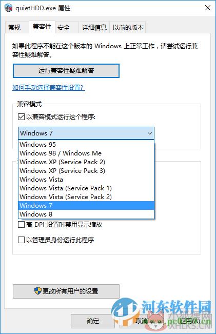Go to the 以前的版本 tab
Image resolution: width=216 pixels, height=334 pixels.
(128, 28)
